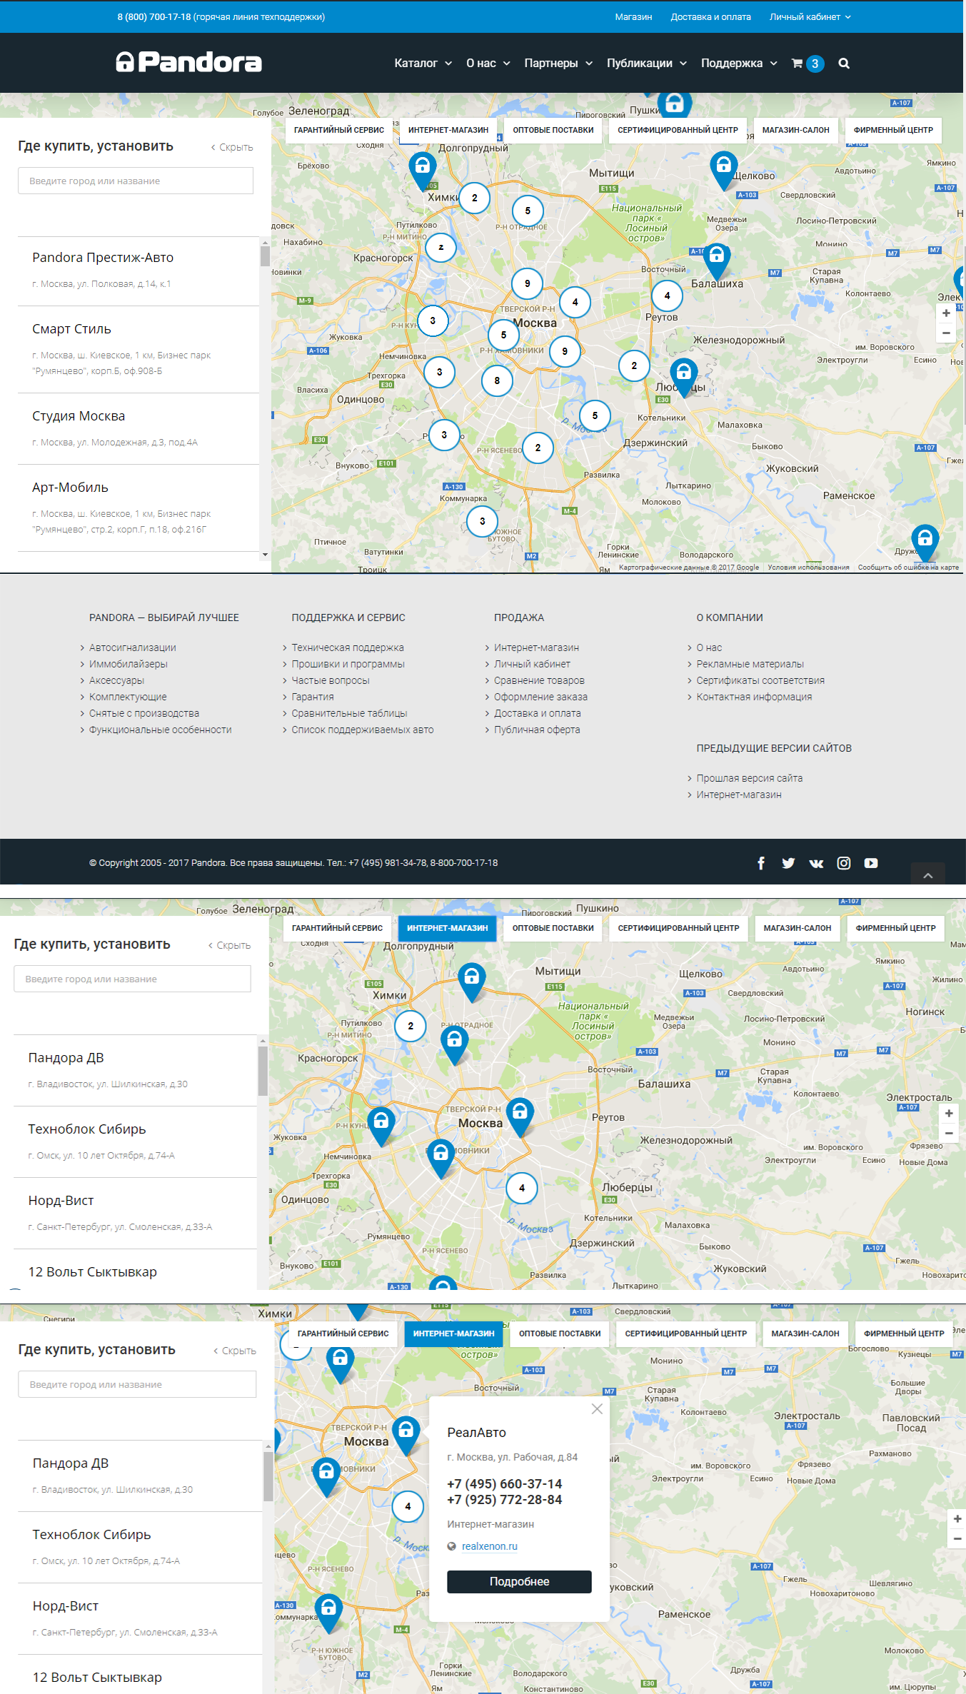This screenshot has width=966, height=1694.
Task: Expand the Поддержка menu
Action: click(x=739, y=64)
